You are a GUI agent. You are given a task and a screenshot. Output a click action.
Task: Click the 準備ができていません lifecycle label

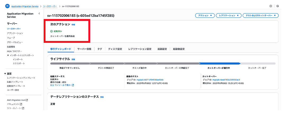click(x=70, y=68)
